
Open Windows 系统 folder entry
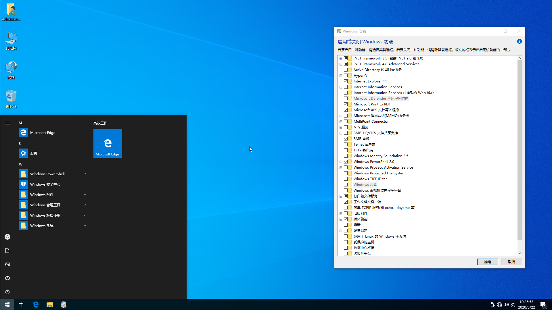tap(53, 226)
